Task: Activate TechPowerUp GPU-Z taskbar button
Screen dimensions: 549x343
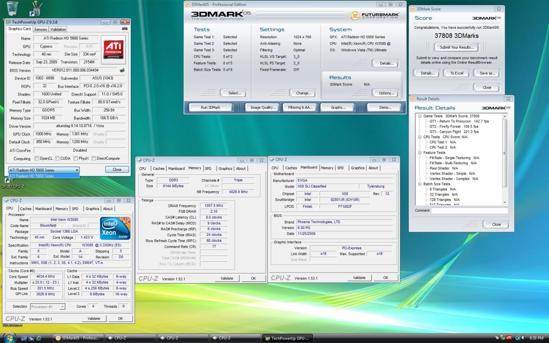Action: pyautogui.click(x=288, y=338)
